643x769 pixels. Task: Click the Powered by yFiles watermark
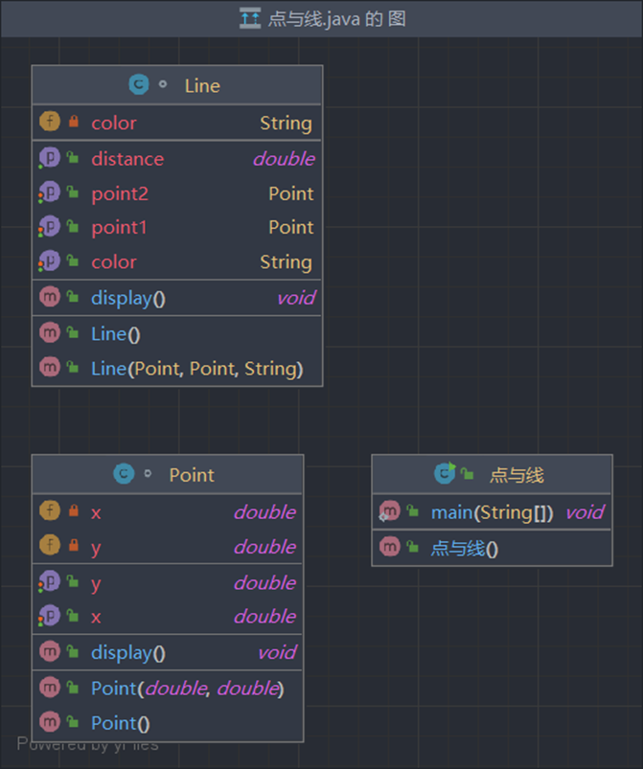[88, 743]
